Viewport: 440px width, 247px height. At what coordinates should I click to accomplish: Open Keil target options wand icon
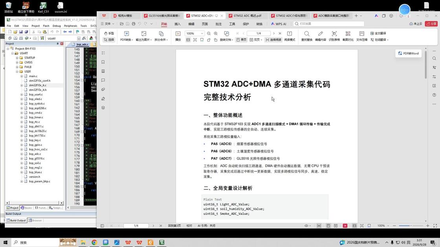[x=84, y=38]
